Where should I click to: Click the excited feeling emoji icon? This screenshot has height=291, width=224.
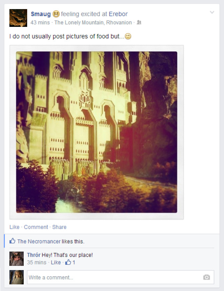coord(56,14)
